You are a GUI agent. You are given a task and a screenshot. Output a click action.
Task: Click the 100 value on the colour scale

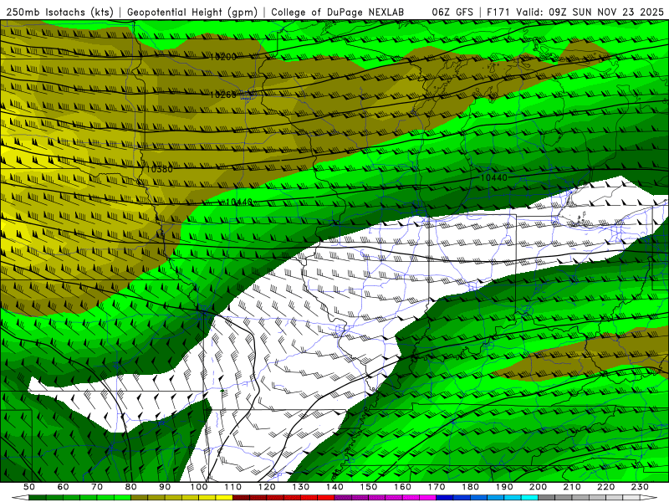tap(199, 487)
